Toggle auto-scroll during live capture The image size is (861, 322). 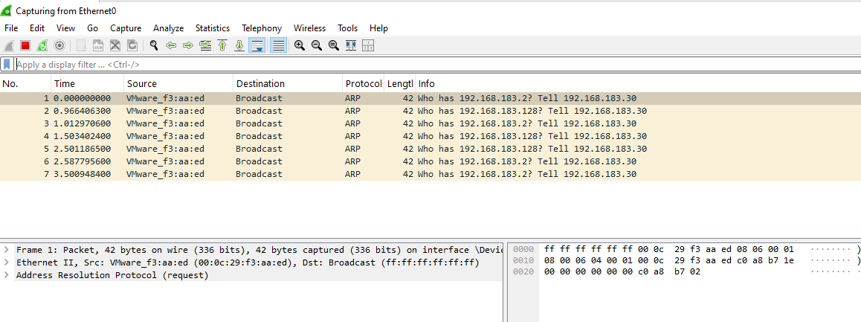point(257,45)
